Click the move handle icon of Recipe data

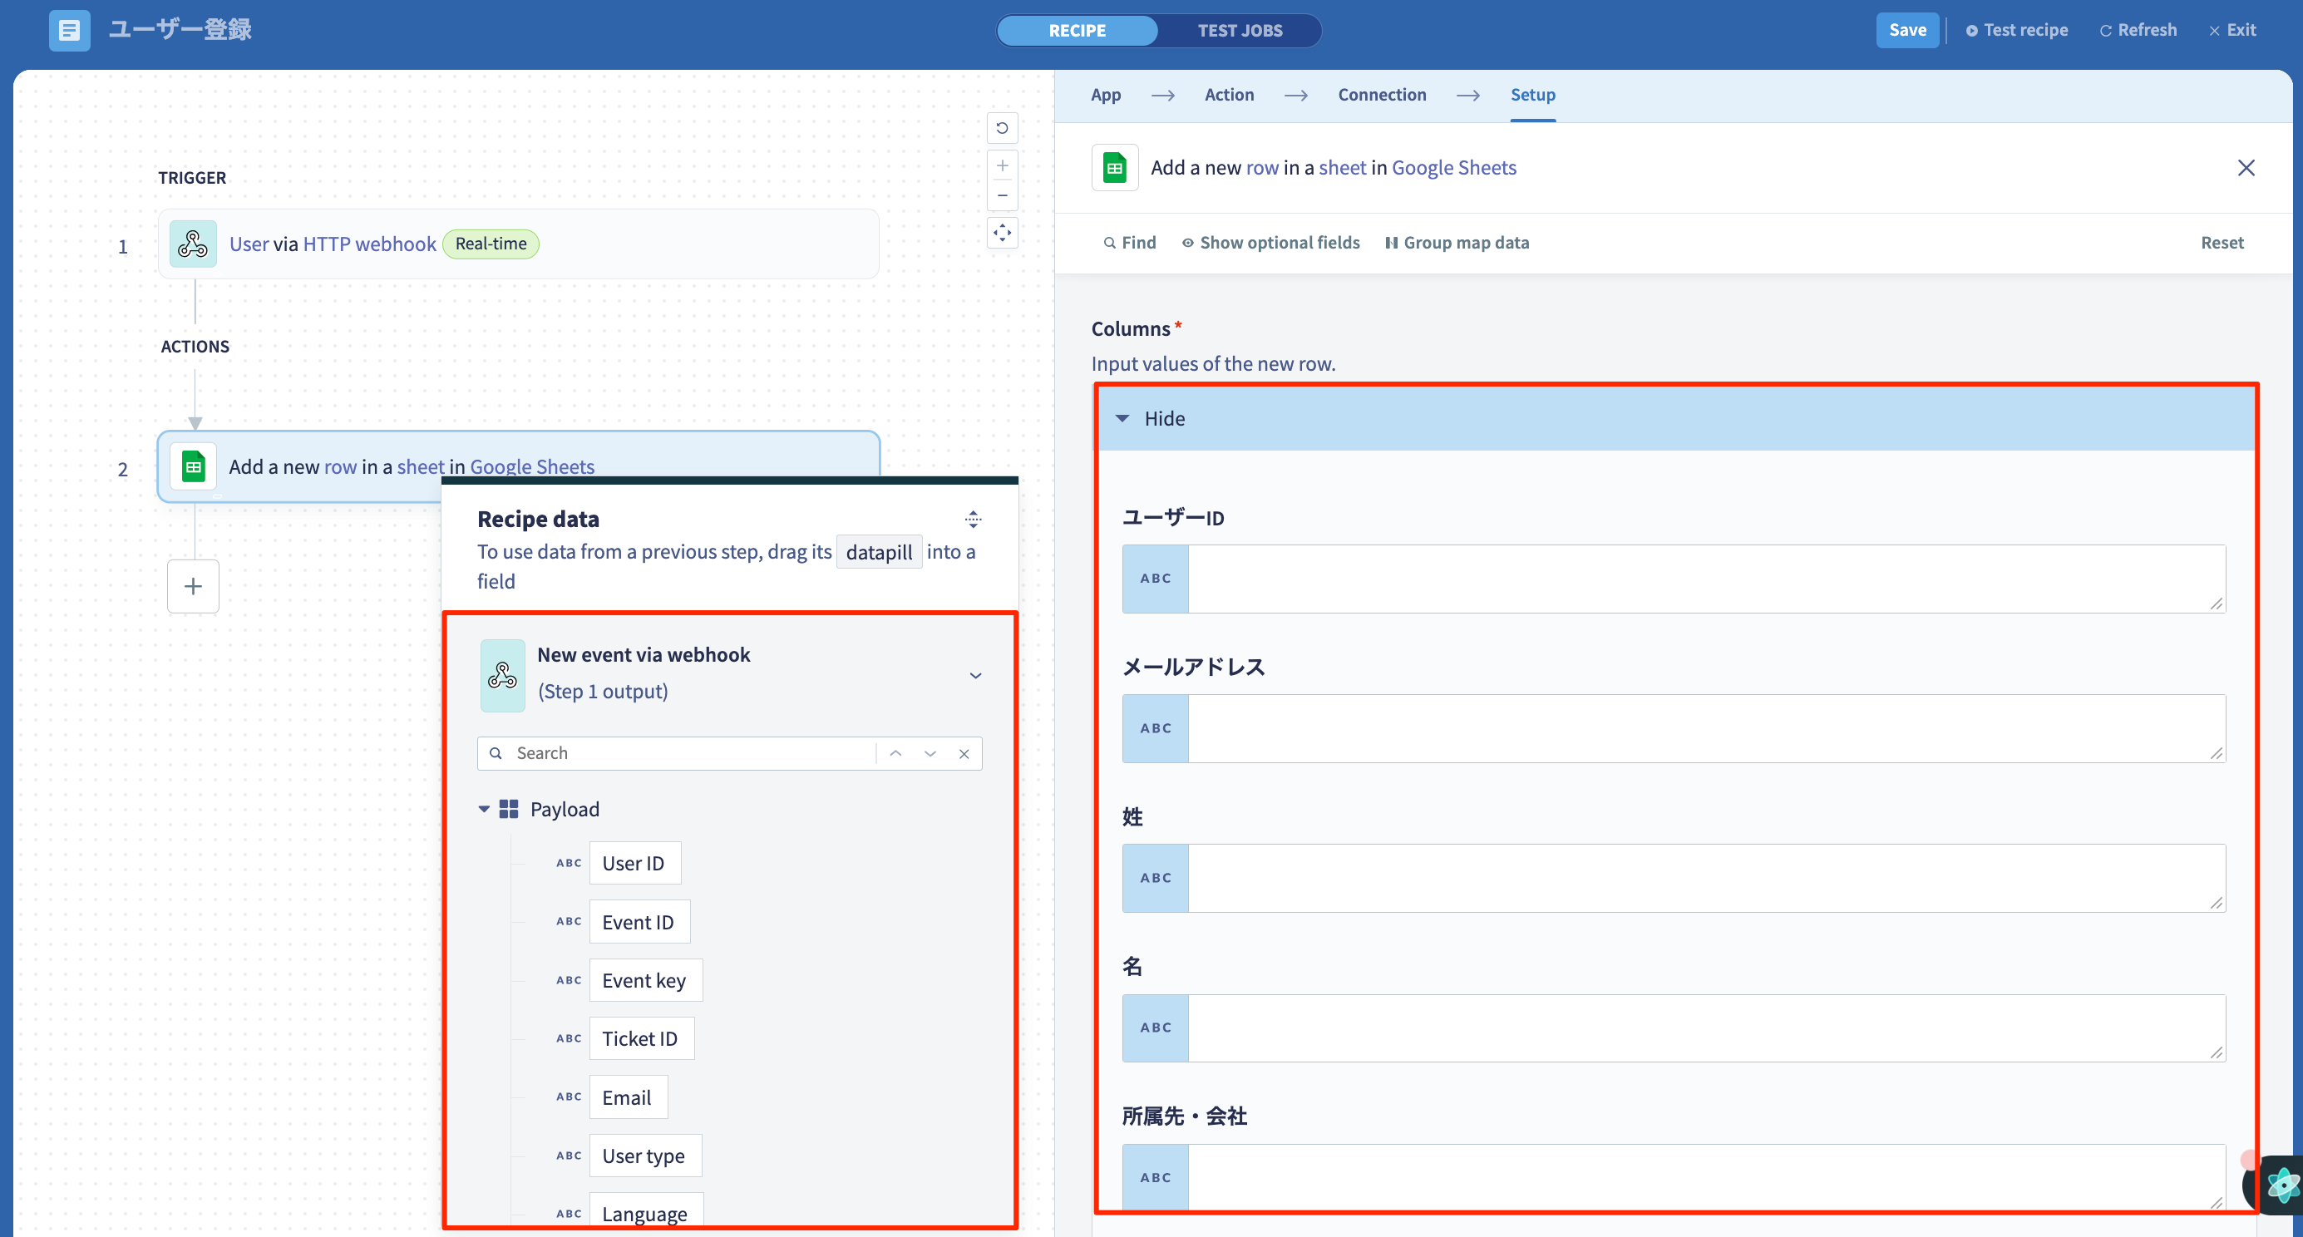(973, 519)
